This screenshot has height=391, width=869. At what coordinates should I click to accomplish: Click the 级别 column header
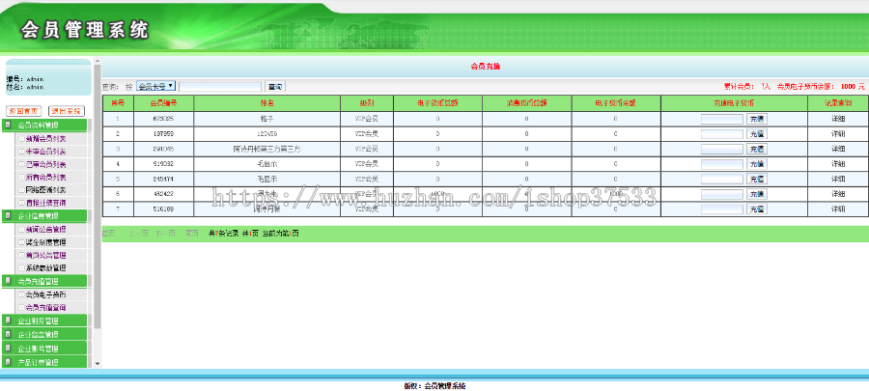tap(366, 103)
